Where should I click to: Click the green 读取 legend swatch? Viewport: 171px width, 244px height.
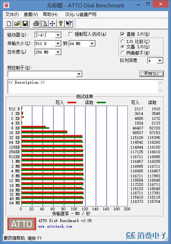[x=101, y=102]
